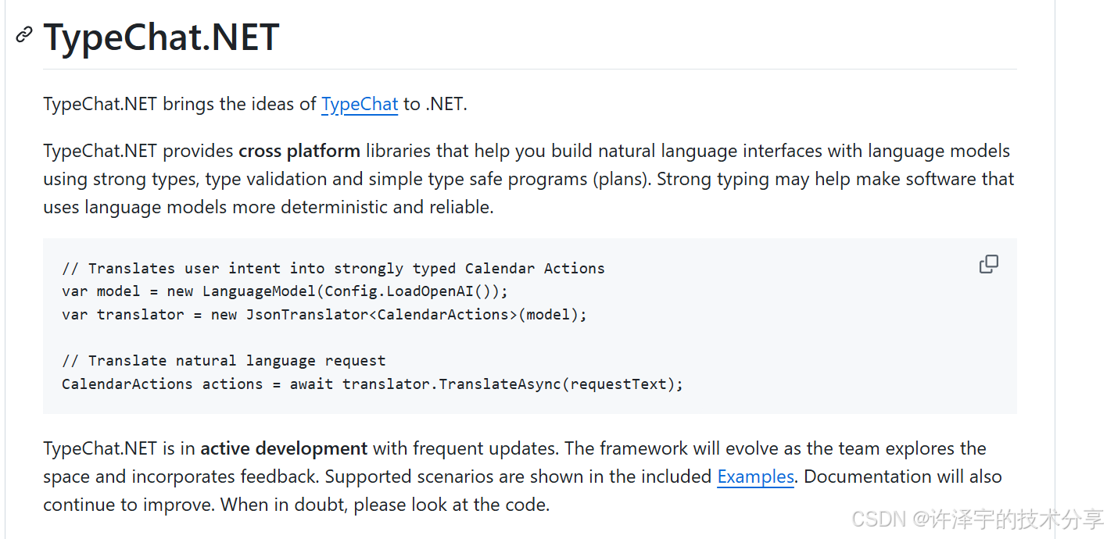1107x539 pixels.
Task: Click the 'CalendarActions actions = await' line
Action: (372, 384)
